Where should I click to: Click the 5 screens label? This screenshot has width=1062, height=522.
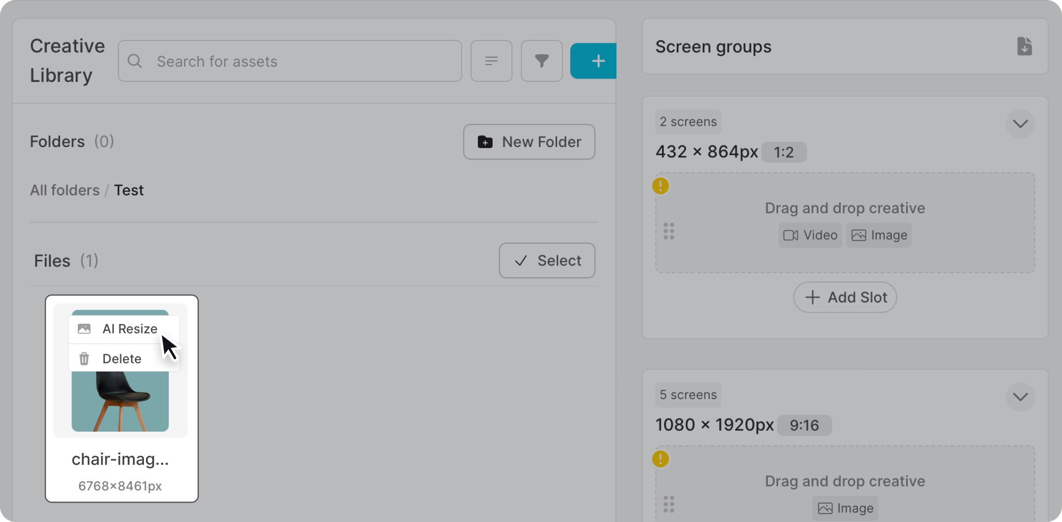coord(688,395)
